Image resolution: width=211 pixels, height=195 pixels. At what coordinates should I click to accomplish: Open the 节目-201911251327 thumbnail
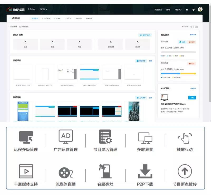tap(23, 74)
